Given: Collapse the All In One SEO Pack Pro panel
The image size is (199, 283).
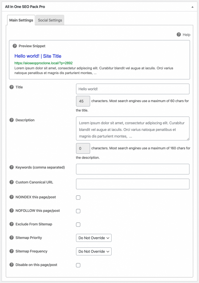Looking at the screenshot, I should 192,7.
